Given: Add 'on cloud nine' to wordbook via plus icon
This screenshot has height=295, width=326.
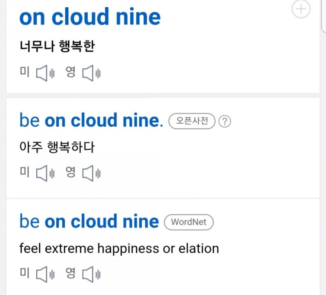Looking at the screenshot, I should (301, 9).
